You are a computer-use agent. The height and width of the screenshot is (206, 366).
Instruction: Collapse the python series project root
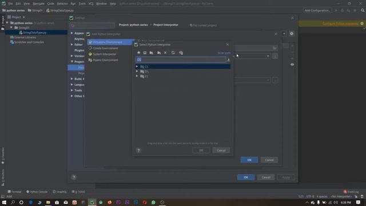tap(7, 23)
